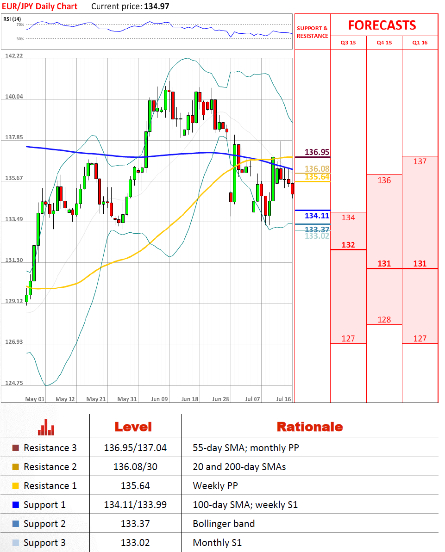Click the Resistance 2 gold color swatch
445x552 pixels.
point(15,467)
